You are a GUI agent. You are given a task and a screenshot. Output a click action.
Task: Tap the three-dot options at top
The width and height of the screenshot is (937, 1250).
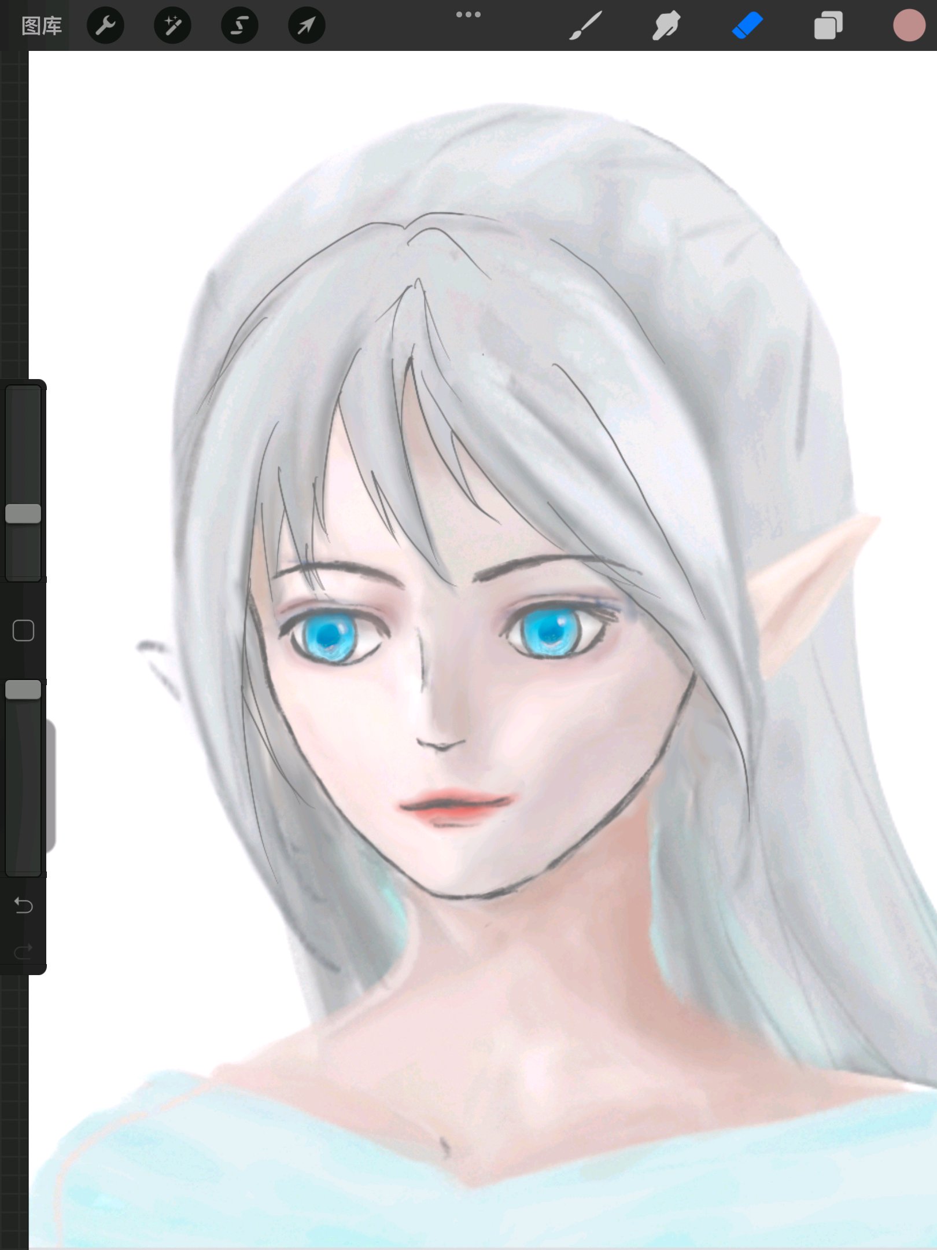point(468,14)
